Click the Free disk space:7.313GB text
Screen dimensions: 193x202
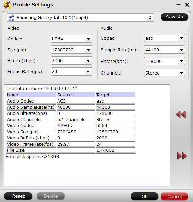[x=32, y=157]
